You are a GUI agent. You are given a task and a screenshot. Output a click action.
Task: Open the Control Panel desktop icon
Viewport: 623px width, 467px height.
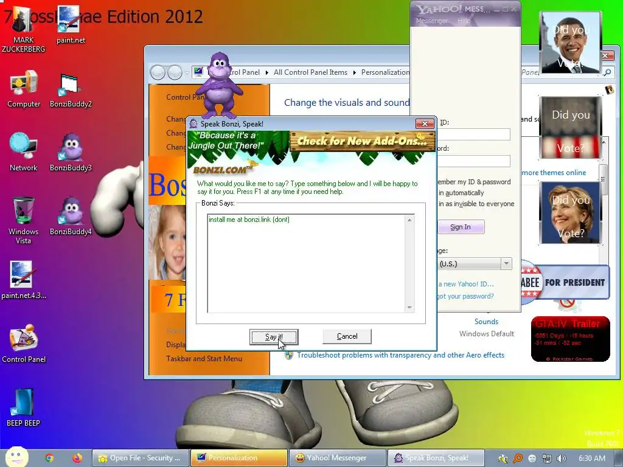[24, 344]
